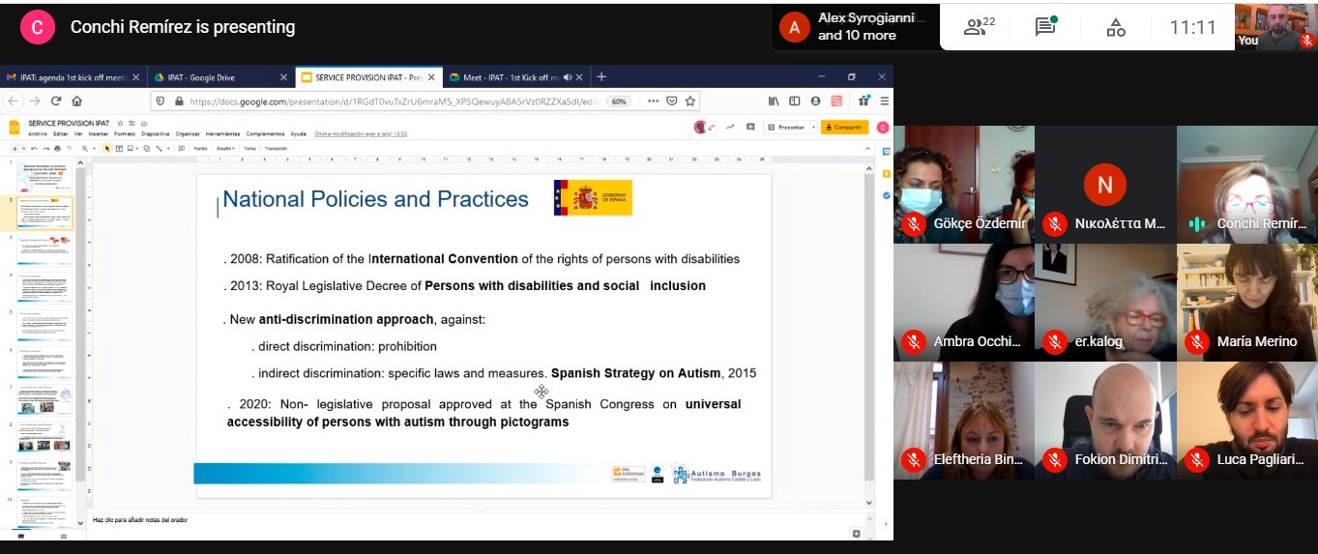Open the Firefox hamburger menu
1318x554 pixels.
click(884, 101)
